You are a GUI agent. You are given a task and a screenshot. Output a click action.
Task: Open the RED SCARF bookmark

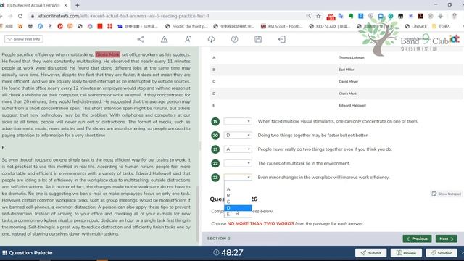coord(330,26)
